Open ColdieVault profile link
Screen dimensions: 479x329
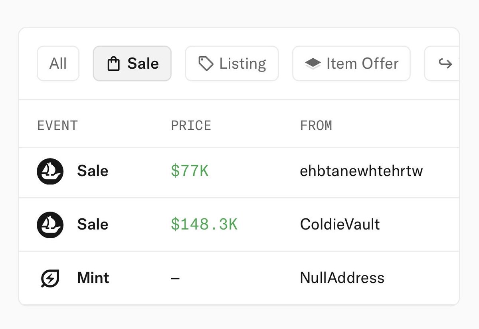340,224
